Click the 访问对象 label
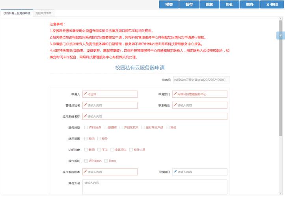Image resolution: width=285 pixels, height=197 pixels. coord(74,150)
